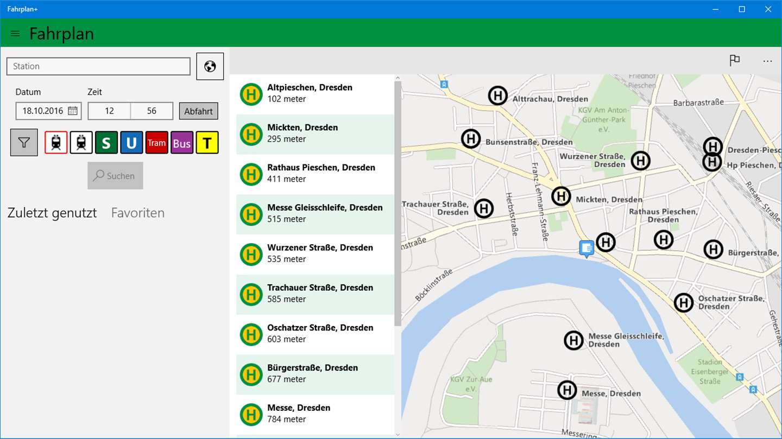782x439 pixels.
Task: Click the blue current-location marker on the map
Action: coord(586,249)
